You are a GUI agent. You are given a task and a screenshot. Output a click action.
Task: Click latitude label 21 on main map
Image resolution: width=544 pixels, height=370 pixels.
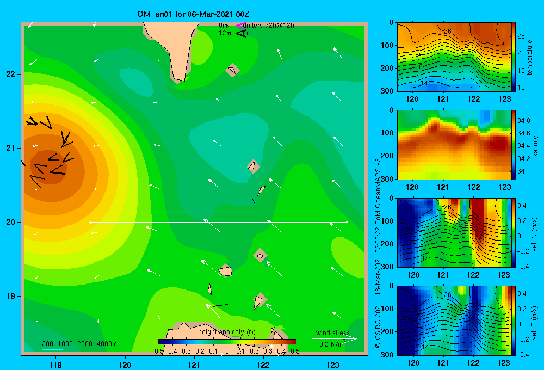tap(10, 148)
